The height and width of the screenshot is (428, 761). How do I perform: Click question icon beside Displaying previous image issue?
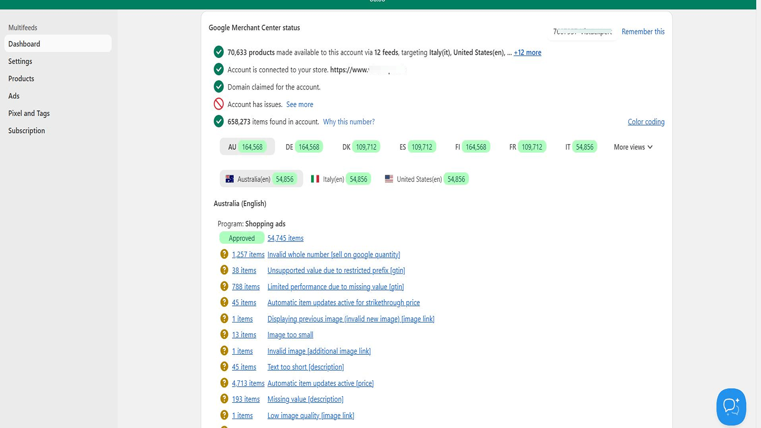click(224, 319)
